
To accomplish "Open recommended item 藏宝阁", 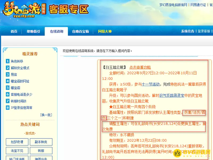I will 15,88.
